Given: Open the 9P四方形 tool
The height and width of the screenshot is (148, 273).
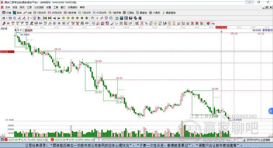Looking at the screenshot, I should [x=55, y=13].
